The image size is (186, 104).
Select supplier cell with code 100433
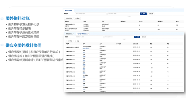click(x=71, y=30)
